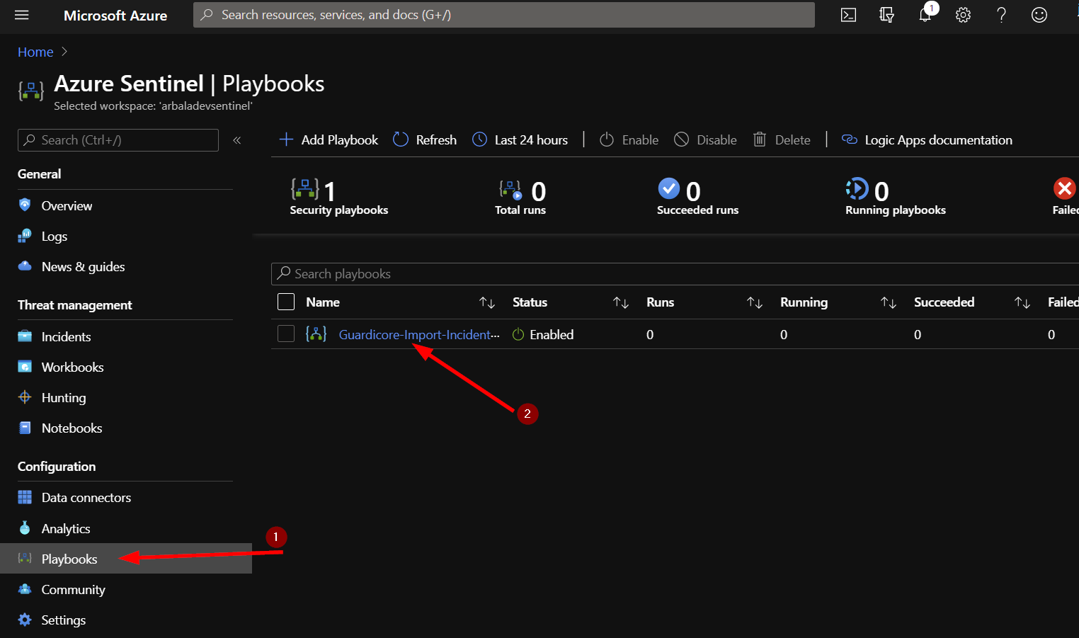Click the Workbooks icon in sidebar

pos(25,367)
